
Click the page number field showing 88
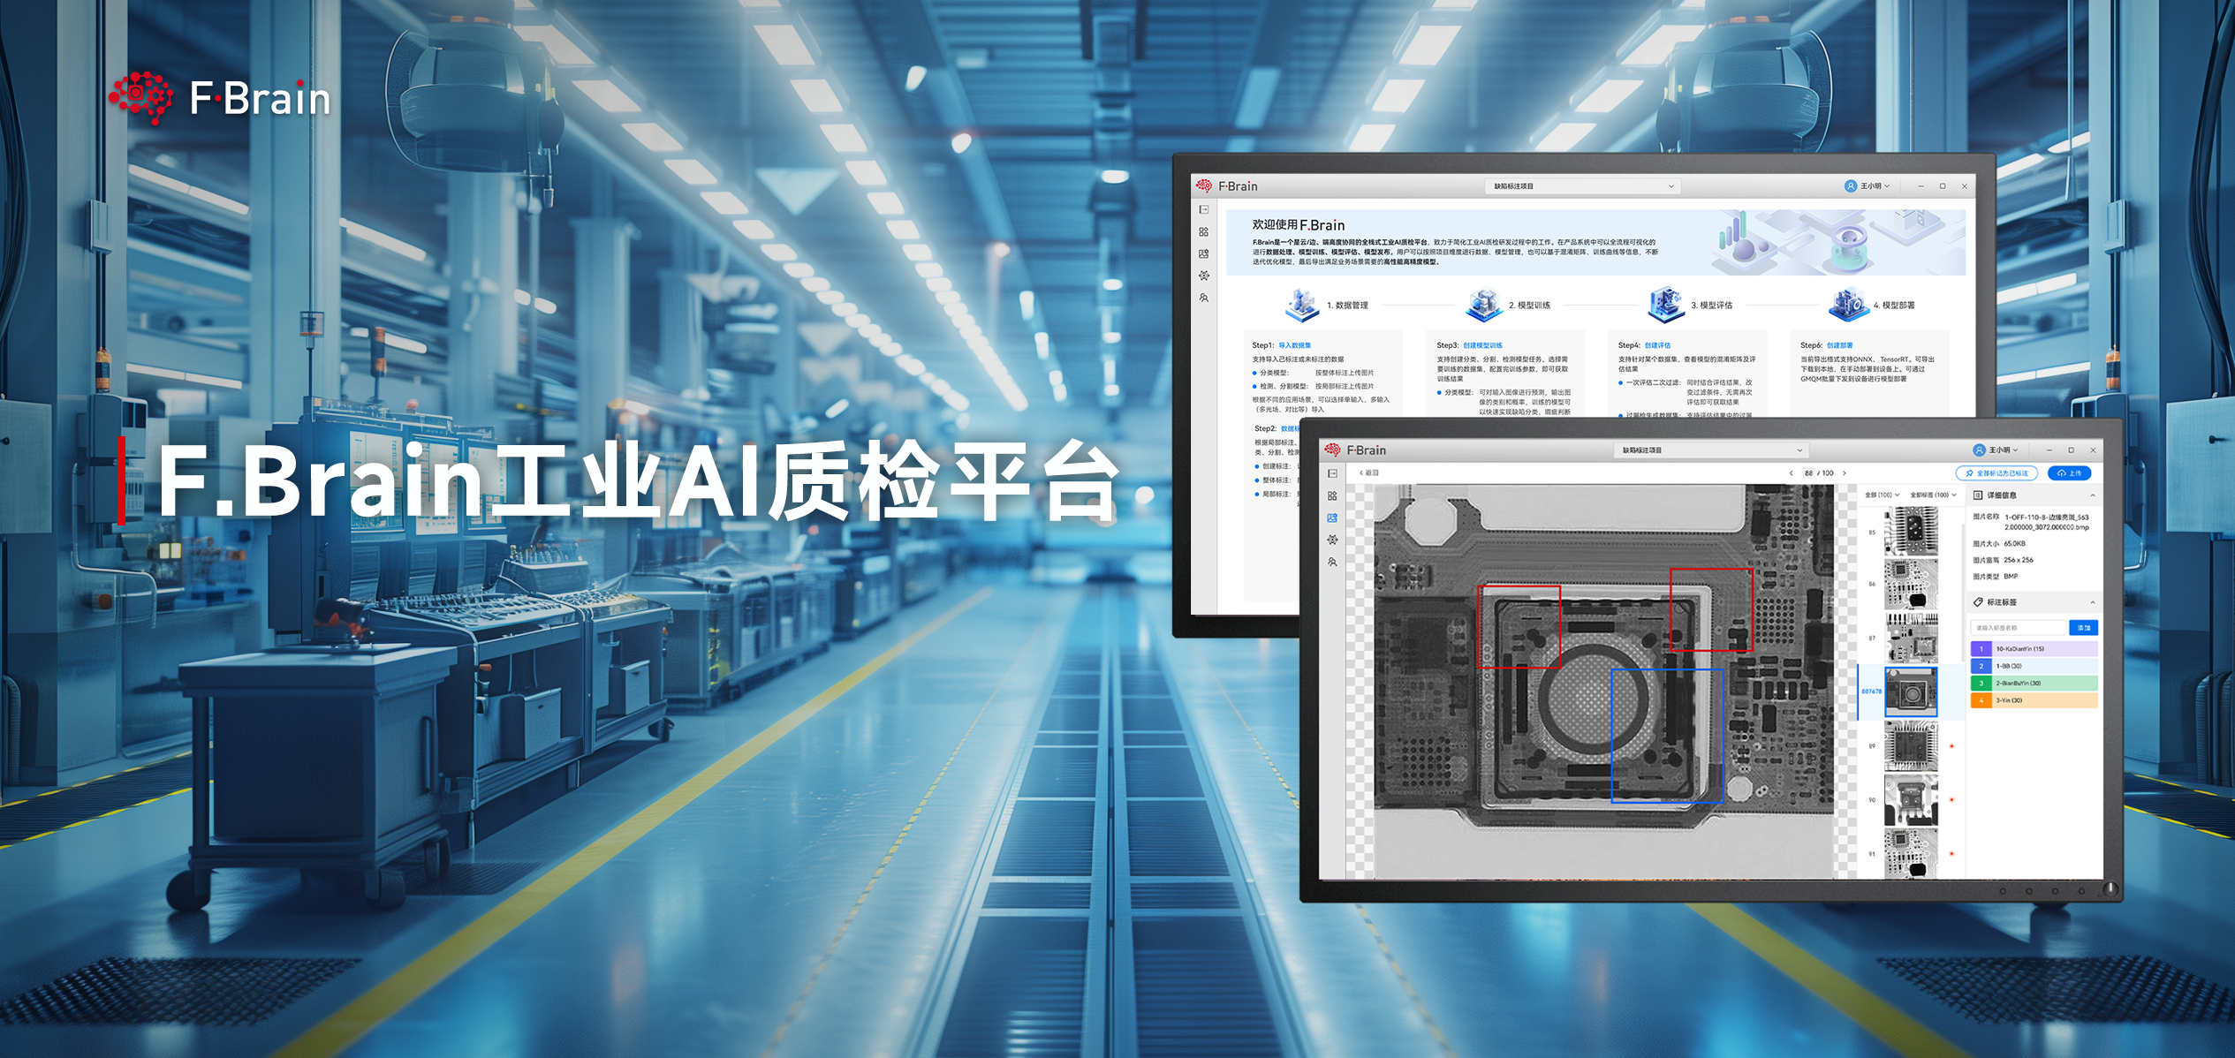1808,473
